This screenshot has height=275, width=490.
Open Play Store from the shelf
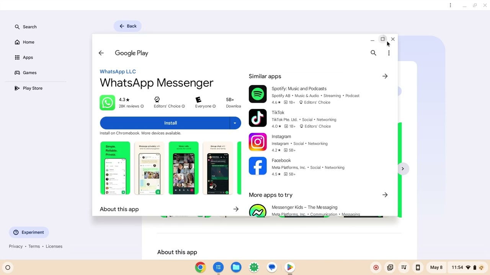(290, 267)
